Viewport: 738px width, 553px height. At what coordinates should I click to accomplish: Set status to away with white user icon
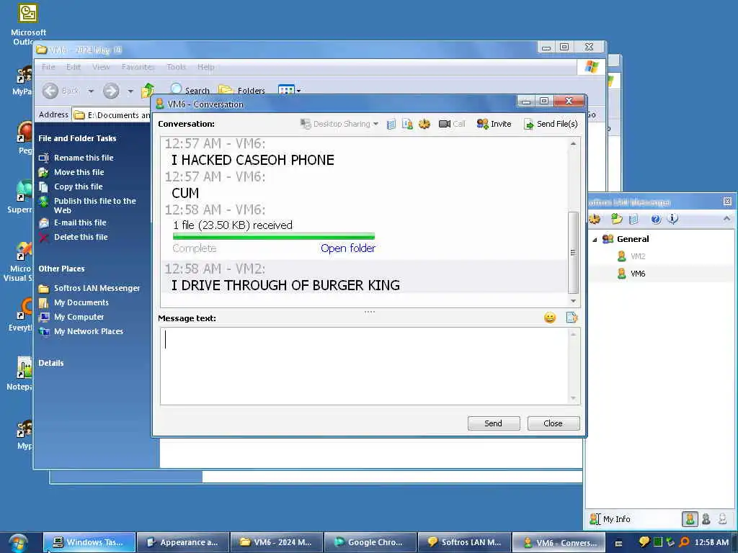pyautogui.click(x=722, y=519)
